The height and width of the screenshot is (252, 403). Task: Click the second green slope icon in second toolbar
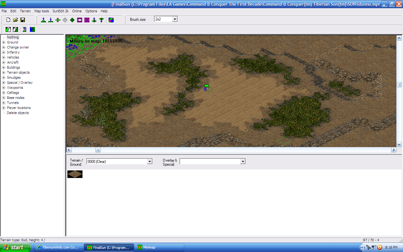15,30
